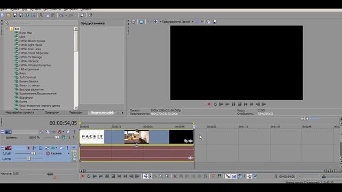Click the Центр pan slider handle
Viewport: 342px width, 192px height.
coord(29,159)
